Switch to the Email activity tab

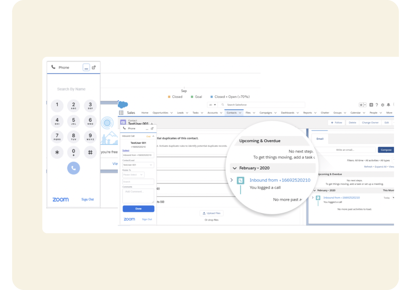pyautogui.click(x=320, y=139)
